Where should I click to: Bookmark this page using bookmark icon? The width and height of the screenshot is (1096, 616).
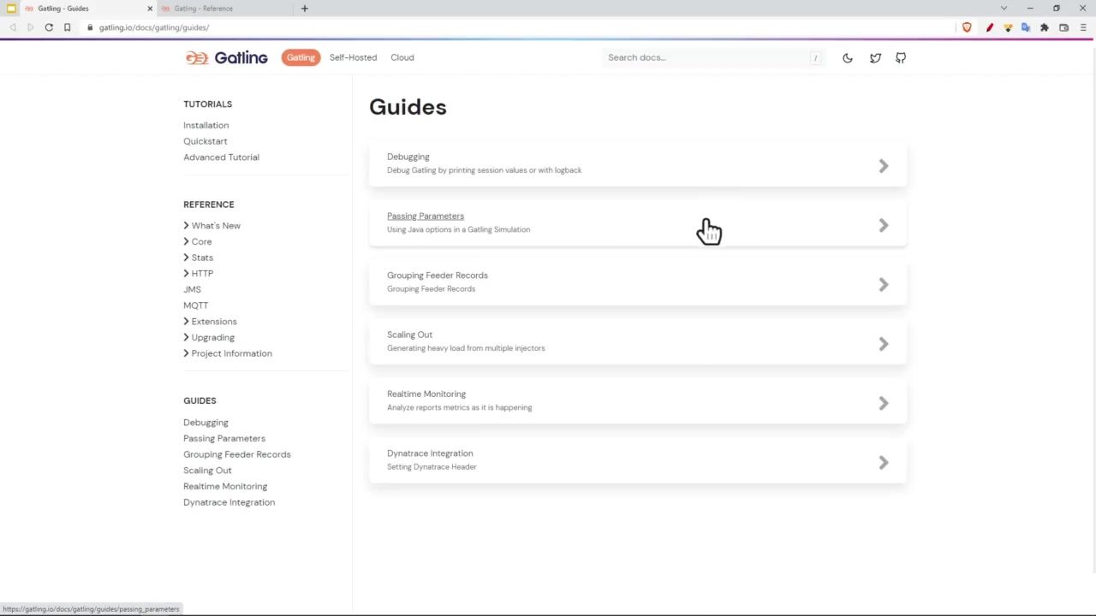[67, 27]
